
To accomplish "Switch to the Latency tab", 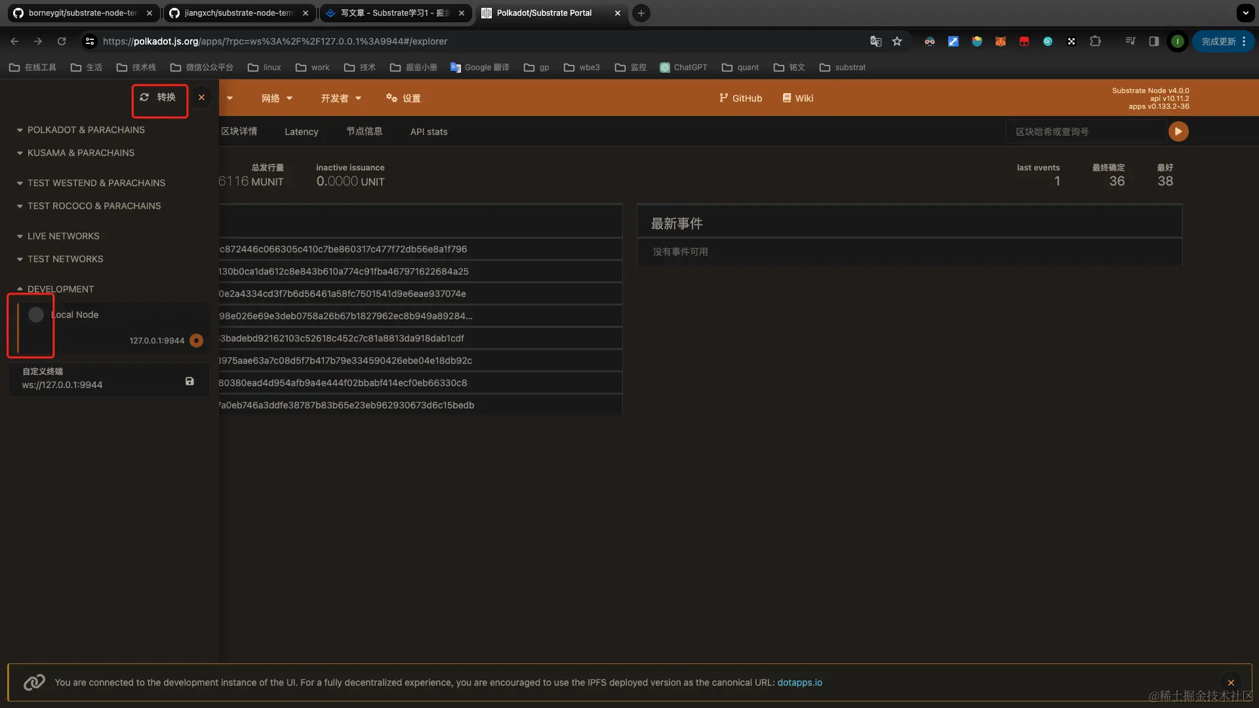I will pos(301,132).
